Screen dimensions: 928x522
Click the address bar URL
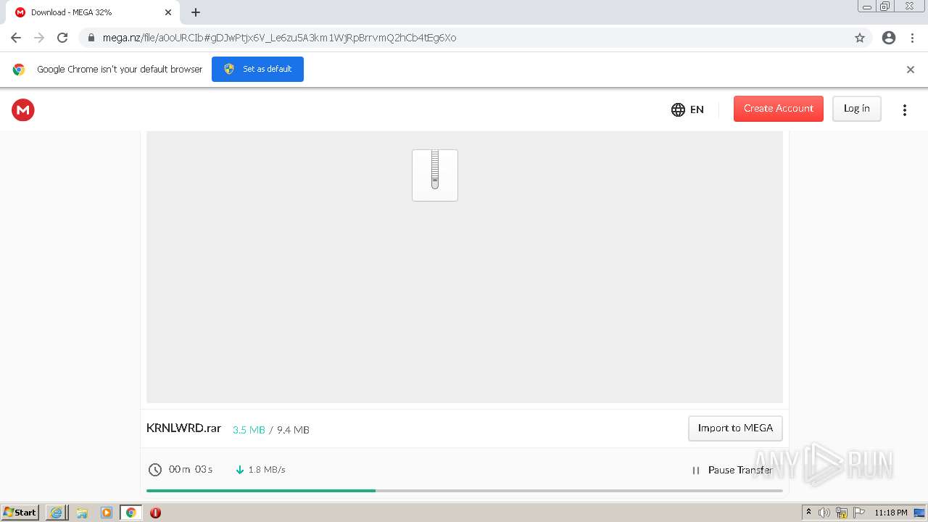pos(279,38)
